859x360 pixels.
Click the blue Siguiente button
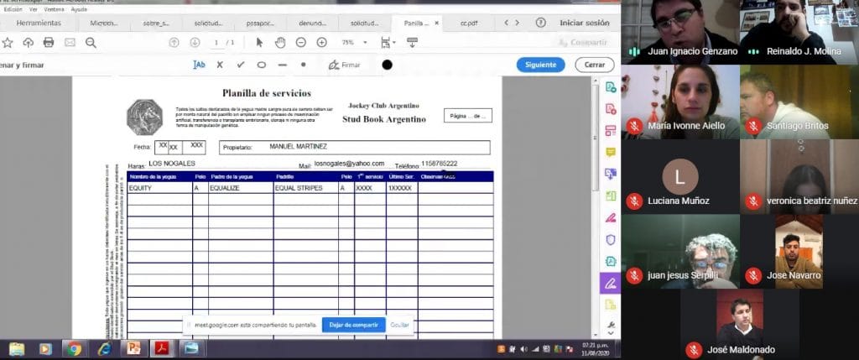point(540,65)
